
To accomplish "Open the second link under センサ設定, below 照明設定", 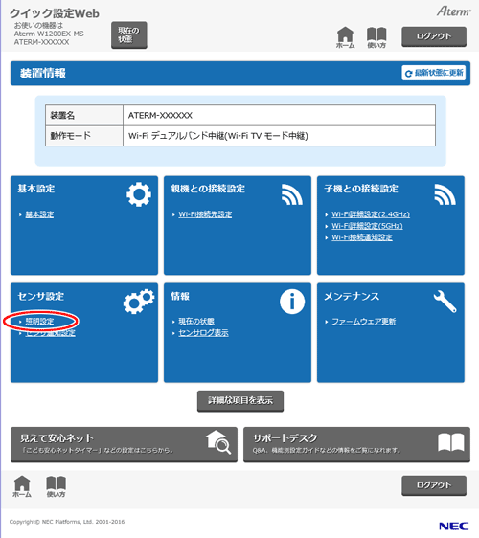I will pos(51,333).
